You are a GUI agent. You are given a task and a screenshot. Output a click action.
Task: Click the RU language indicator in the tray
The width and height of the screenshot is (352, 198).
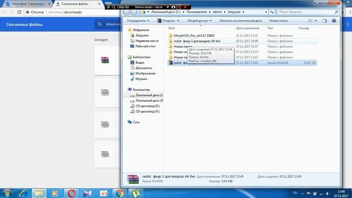[295, 193]
